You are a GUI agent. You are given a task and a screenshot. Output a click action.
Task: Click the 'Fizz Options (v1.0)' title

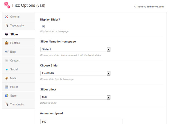tap(29, 5)
